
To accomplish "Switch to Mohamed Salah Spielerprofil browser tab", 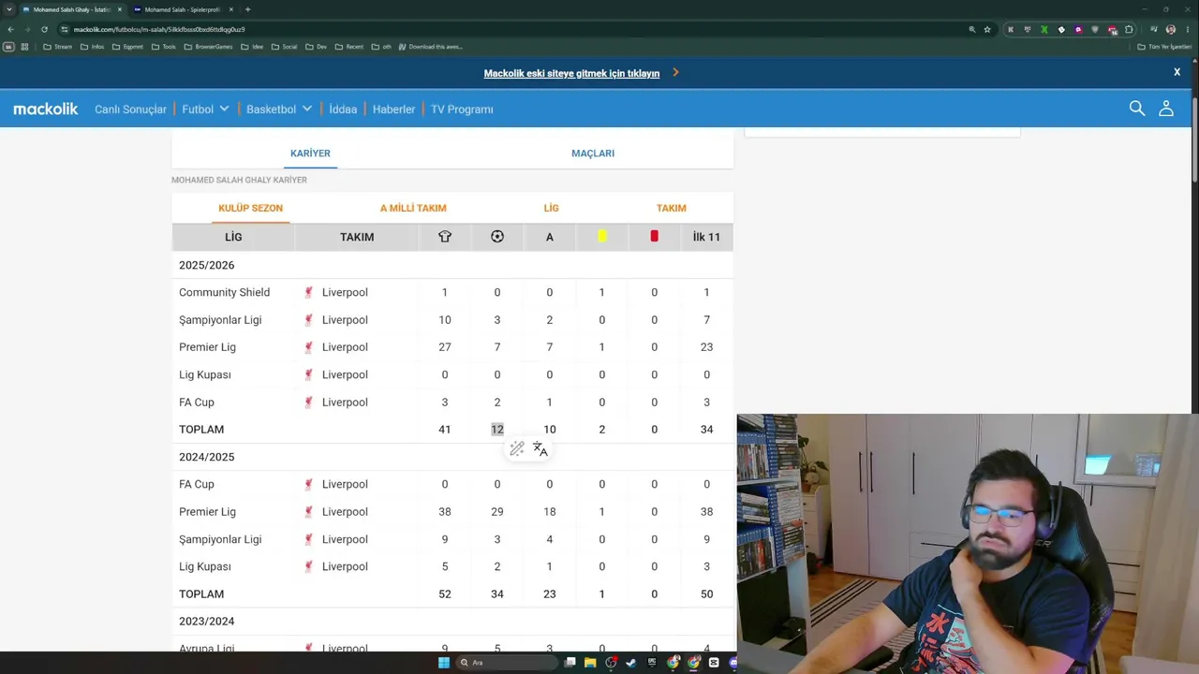I will 182,9.
